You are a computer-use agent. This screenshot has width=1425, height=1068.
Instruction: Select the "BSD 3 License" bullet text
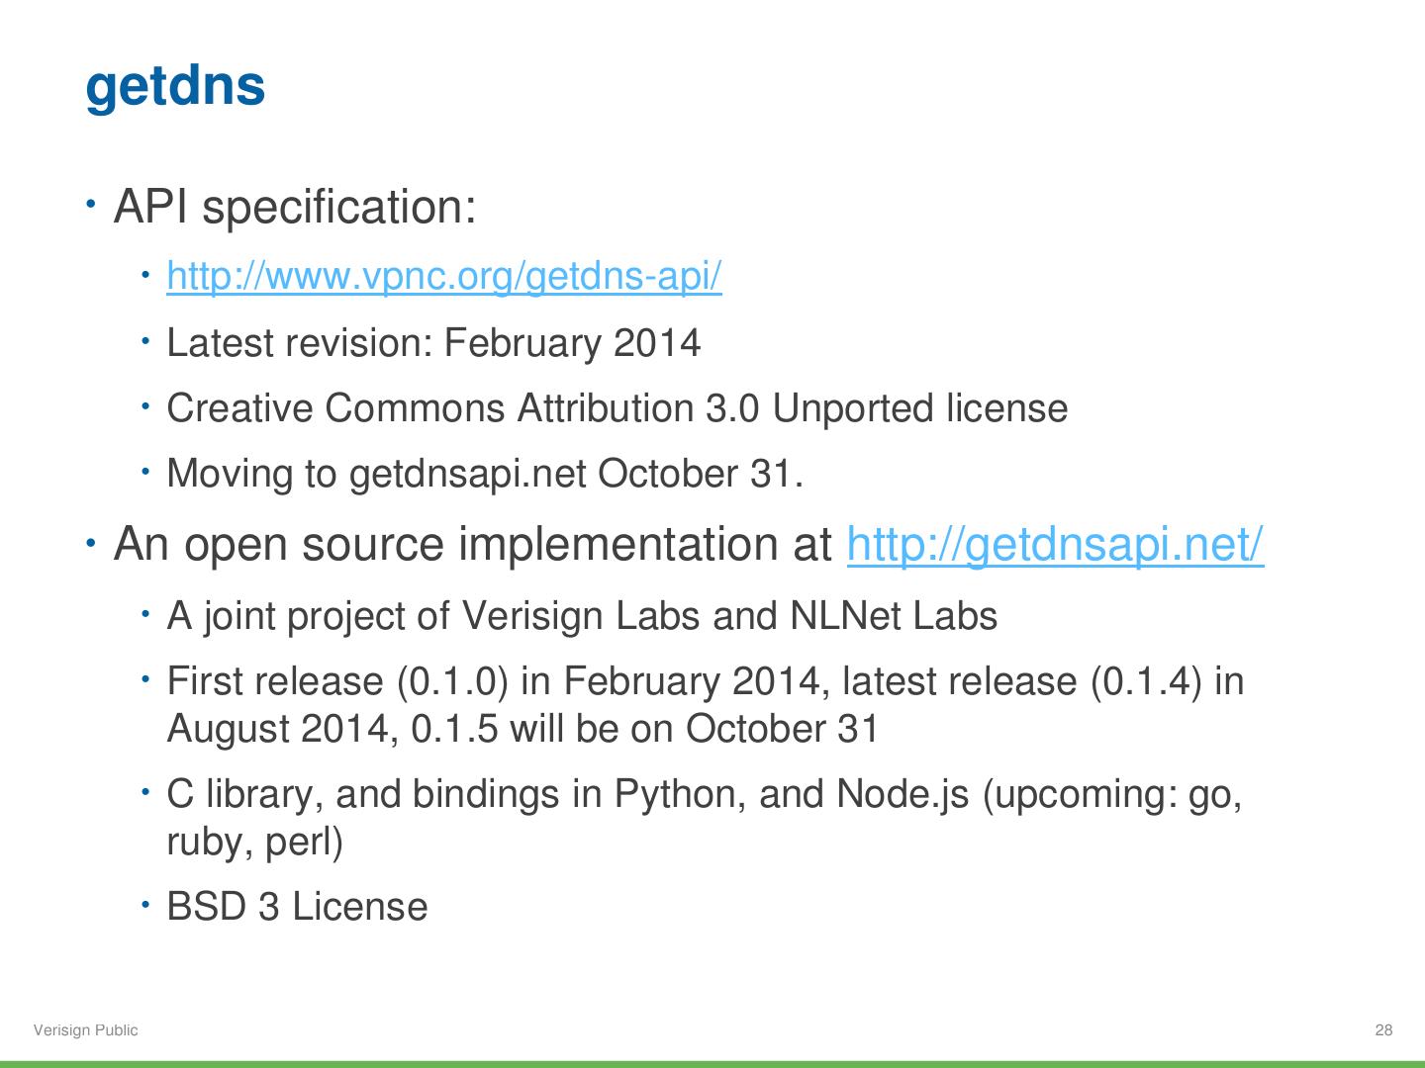click(297, 907)
